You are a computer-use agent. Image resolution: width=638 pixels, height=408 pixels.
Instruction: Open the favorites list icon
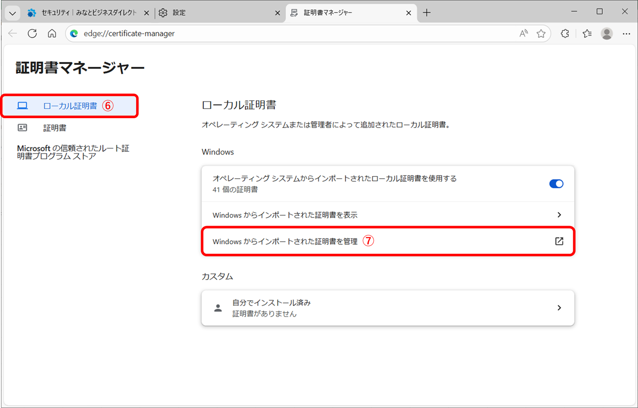[x=587, y=33]
